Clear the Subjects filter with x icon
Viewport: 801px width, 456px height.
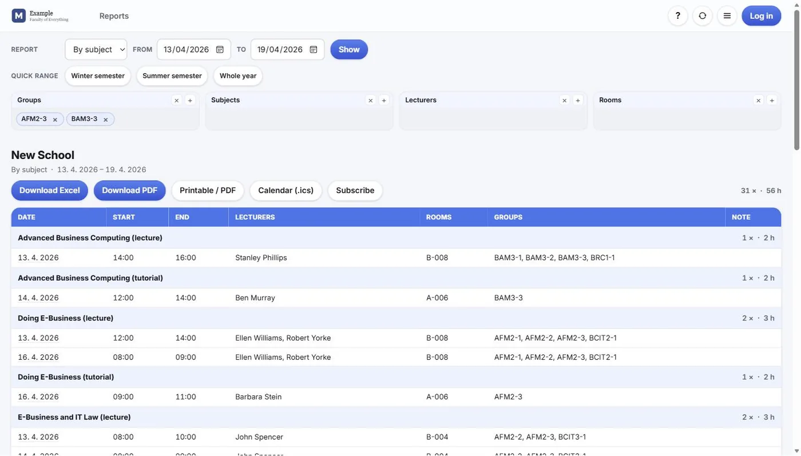click(x=371, y=101)
